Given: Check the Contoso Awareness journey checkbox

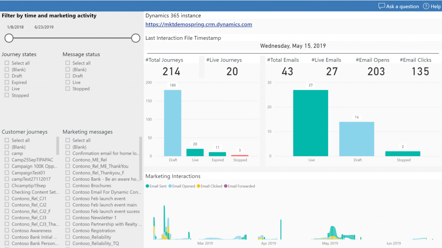Looking at the screenshot, I should (x=7, y=230).
